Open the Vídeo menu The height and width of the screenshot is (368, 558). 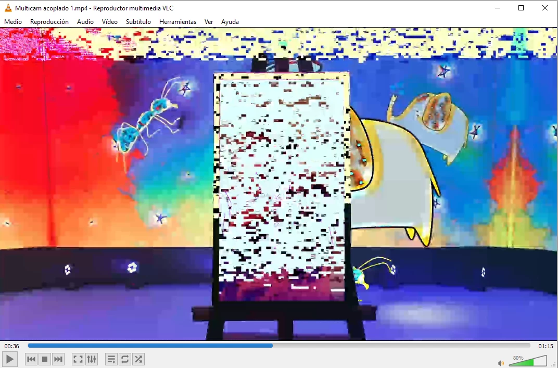pyautogui.click(x=110, y=22)
